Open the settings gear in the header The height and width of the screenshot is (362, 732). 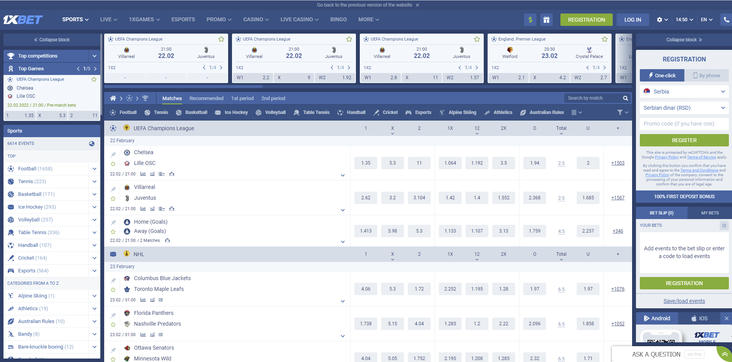(x=659, y=20)
